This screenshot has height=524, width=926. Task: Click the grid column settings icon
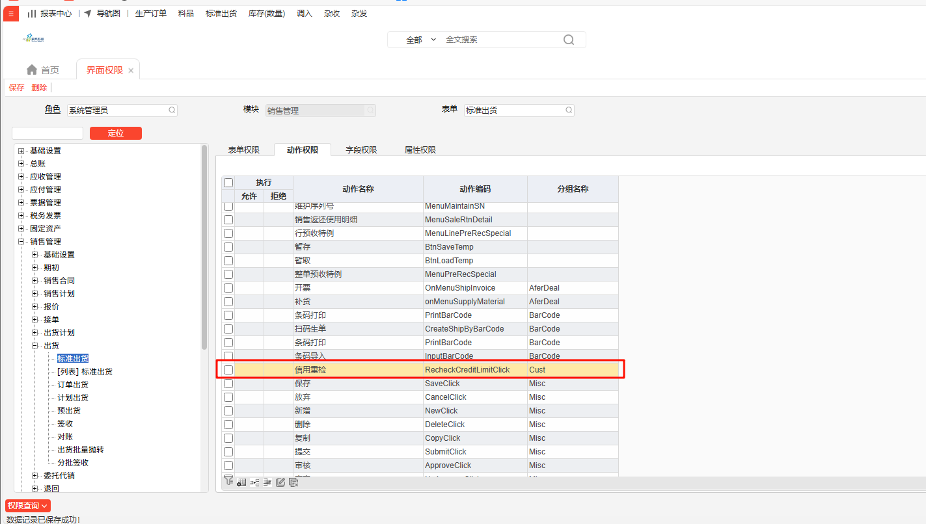pos(241,482)
